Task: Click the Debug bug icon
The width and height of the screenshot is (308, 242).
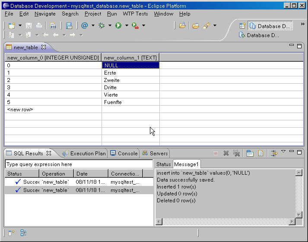Action: (x=102, y=26)
